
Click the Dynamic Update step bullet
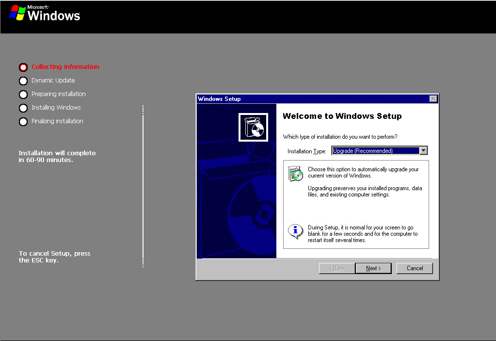[x=23, y=81]
